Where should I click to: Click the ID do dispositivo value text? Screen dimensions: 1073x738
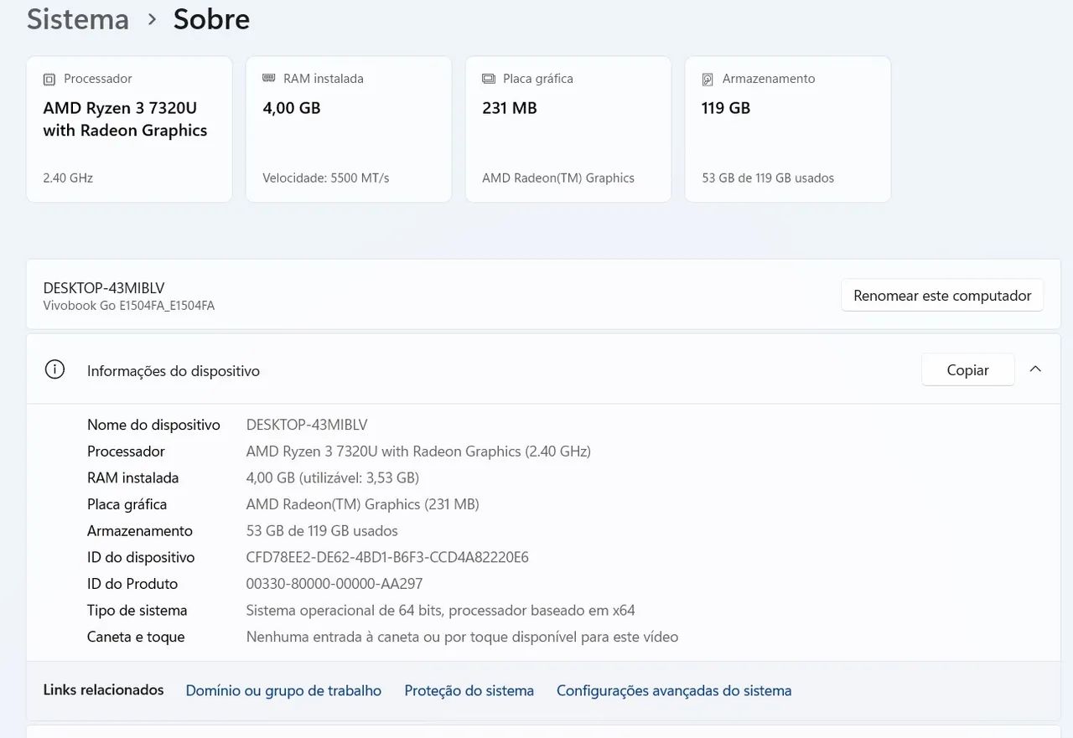[387, 557]
